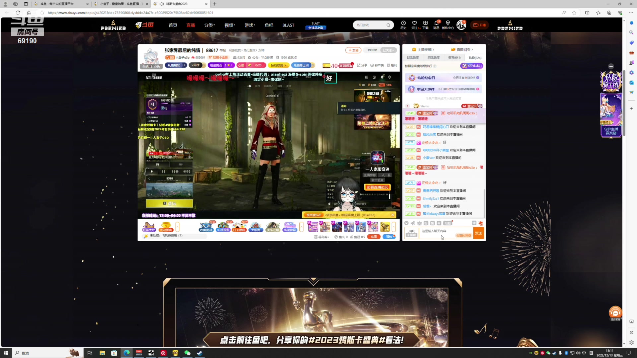Expand the task icons panel arrow
637x358 pixels.
click(x=177, y=227)
